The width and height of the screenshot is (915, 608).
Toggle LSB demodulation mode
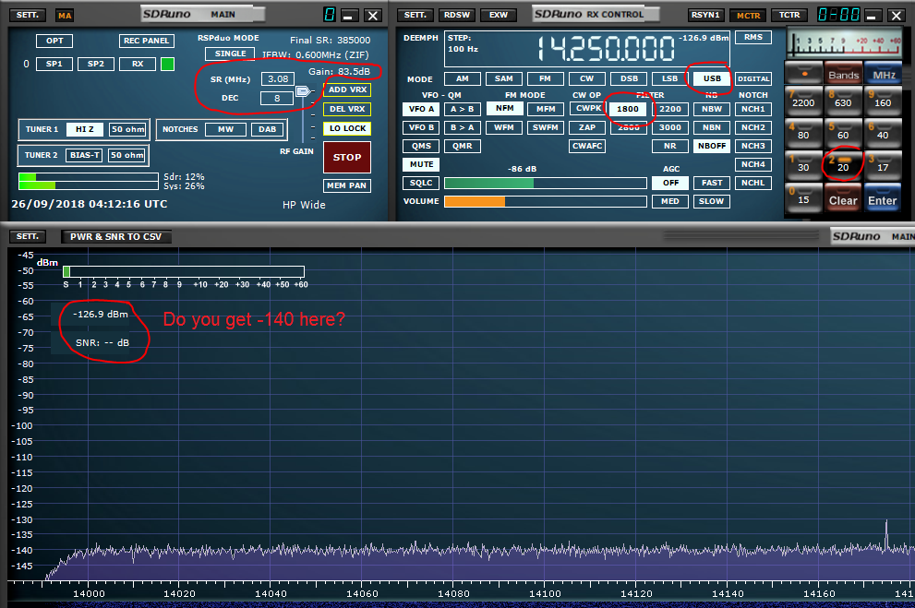pyautogui.click(x=670, y=78)
